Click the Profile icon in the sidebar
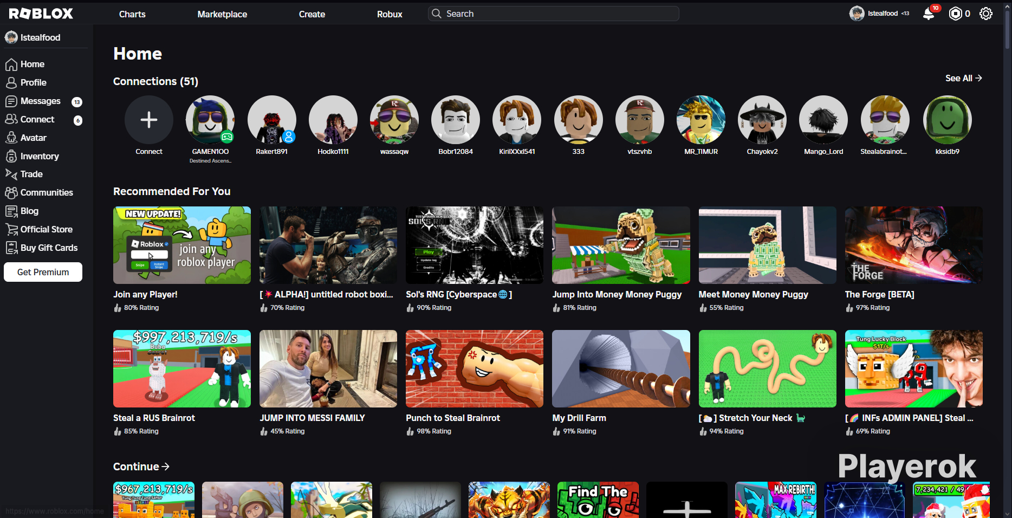 point(11,83)
